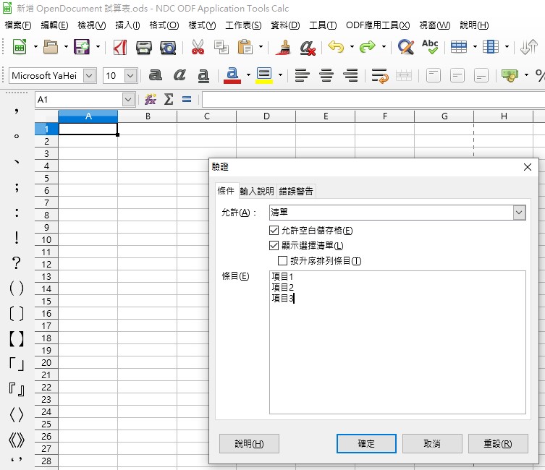
Task: Align cell text to the left
Action: click(302, 75)
